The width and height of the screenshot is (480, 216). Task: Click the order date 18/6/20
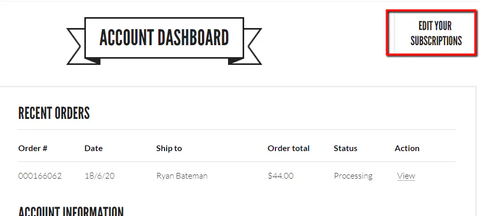point(99,176)
